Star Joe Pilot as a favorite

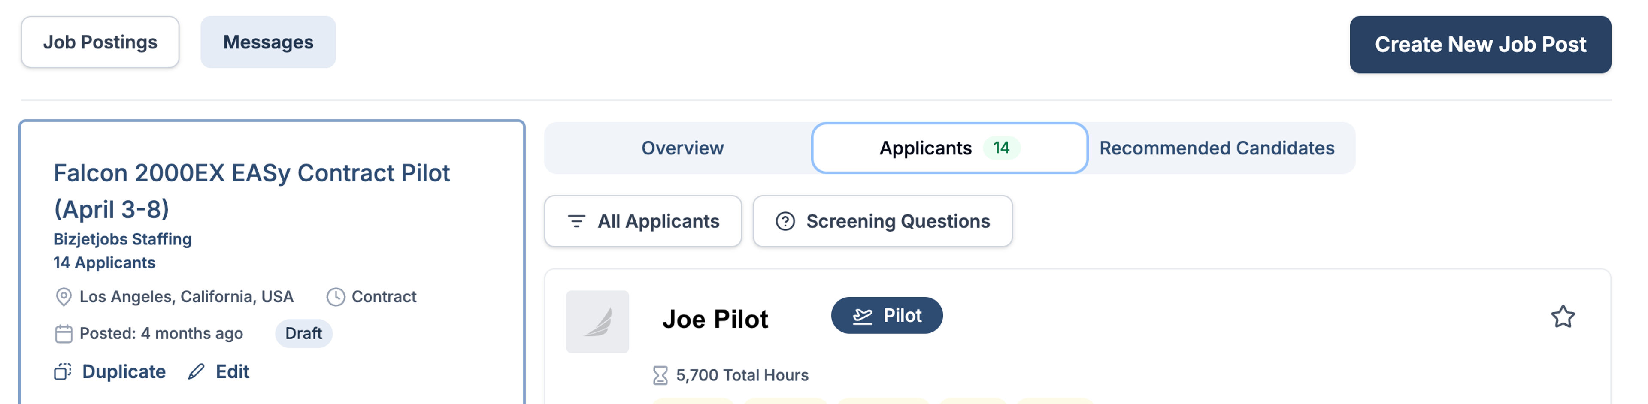pos(1562,317)
